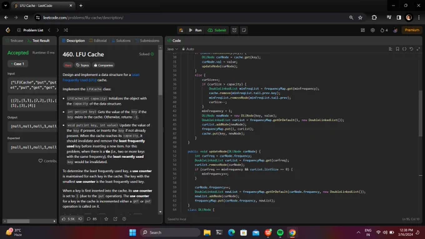
Task: Open the Problem List panel
Action: (x=30, y=30)
